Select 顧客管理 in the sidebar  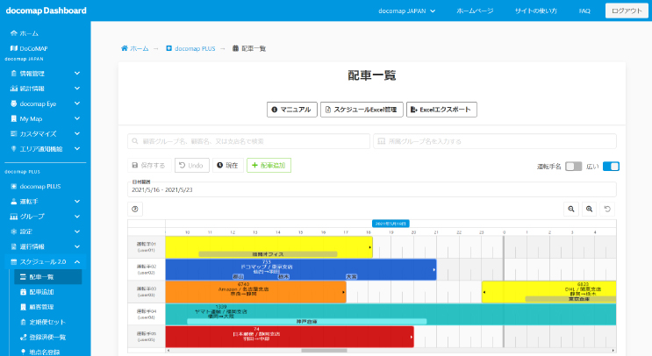pyautogui.click(x=42, y=307)
